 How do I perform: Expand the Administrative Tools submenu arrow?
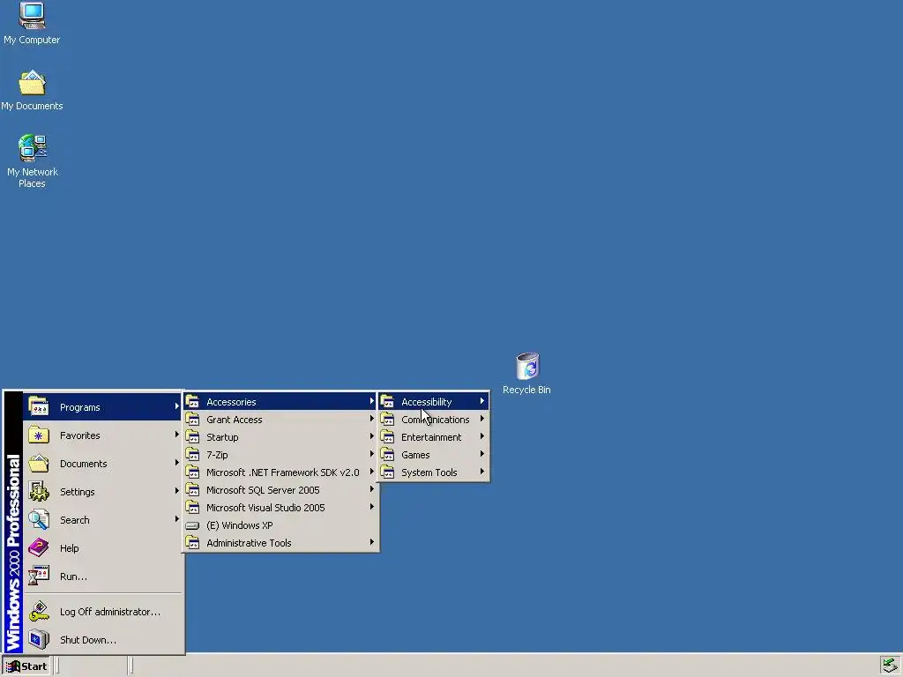click(372, 542)
